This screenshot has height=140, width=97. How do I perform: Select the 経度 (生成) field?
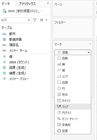(17, 67)
